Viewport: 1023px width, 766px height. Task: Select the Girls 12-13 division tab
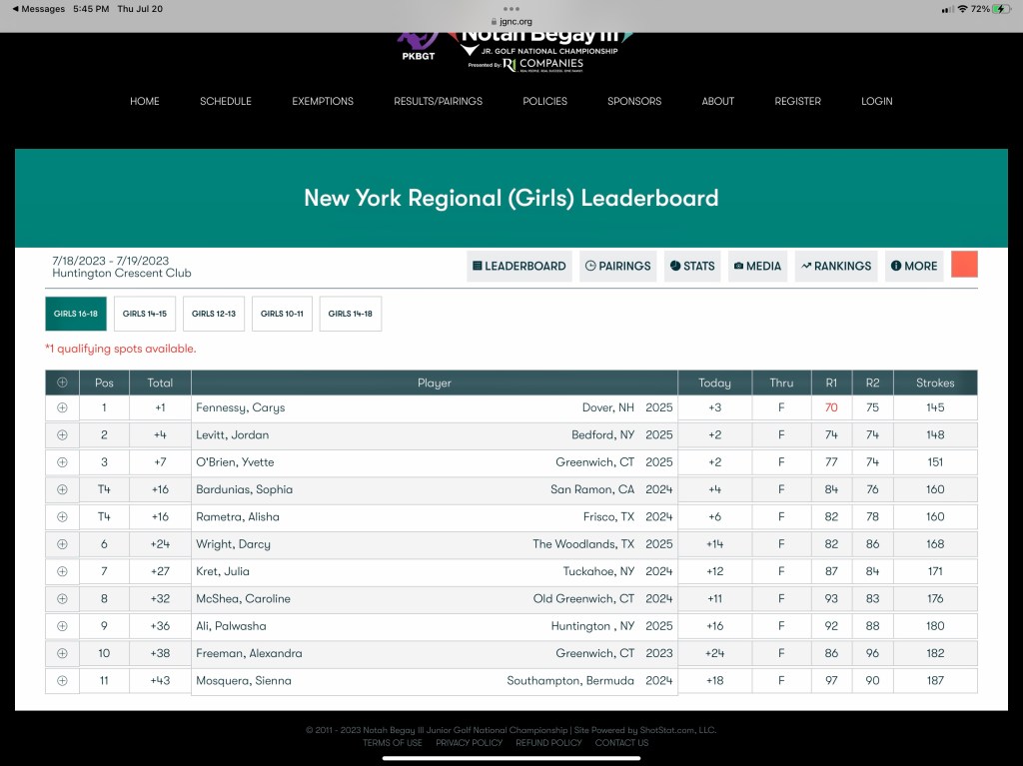point(214,314)
